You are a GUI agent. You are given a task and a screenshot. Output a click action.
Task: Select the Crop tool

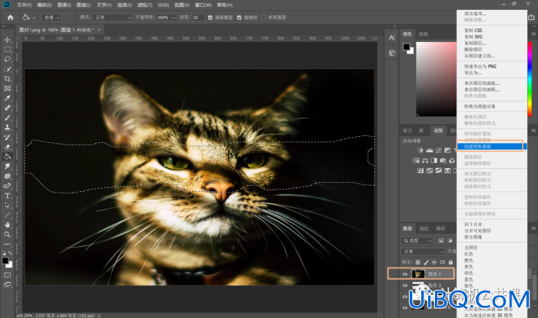7,79
